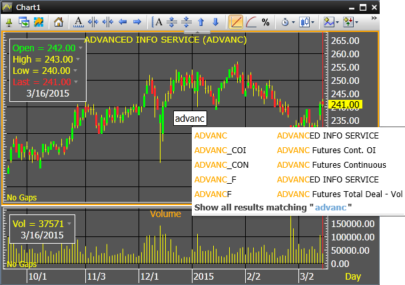The width and height of the screenshot is (405, 285).
Task: Click the horizontal auto-scale 'A' ruler icon
Action: 79,22
